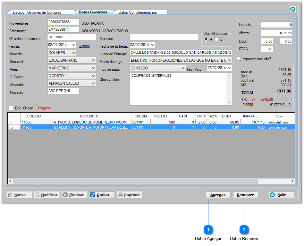Click row header number 1

tap(14, 122)
